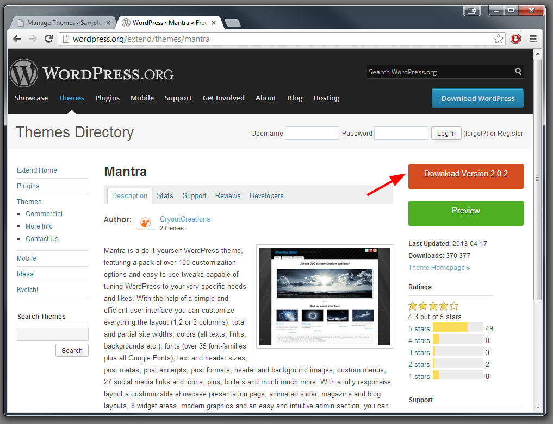Click the browser address bar URL
Screen dimensions: 553x424
point(141,39)
